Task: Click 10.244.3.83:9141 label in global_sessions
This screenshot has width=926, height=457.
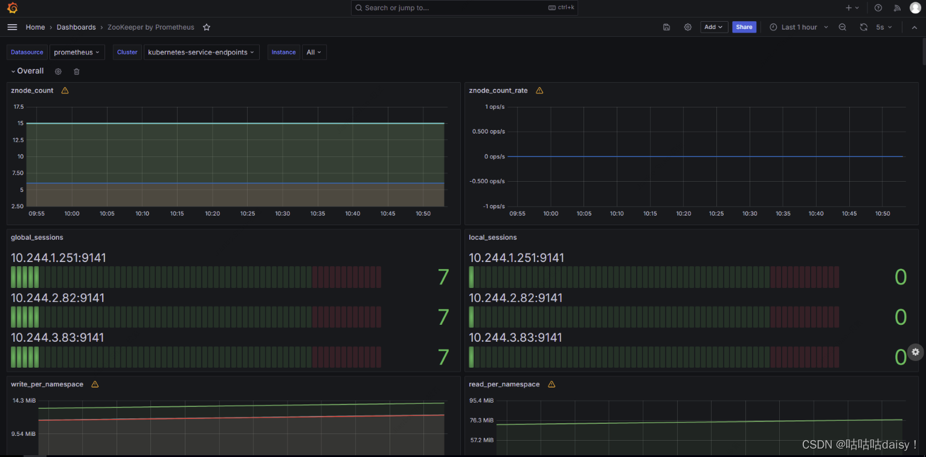Action: pos(57,337)
